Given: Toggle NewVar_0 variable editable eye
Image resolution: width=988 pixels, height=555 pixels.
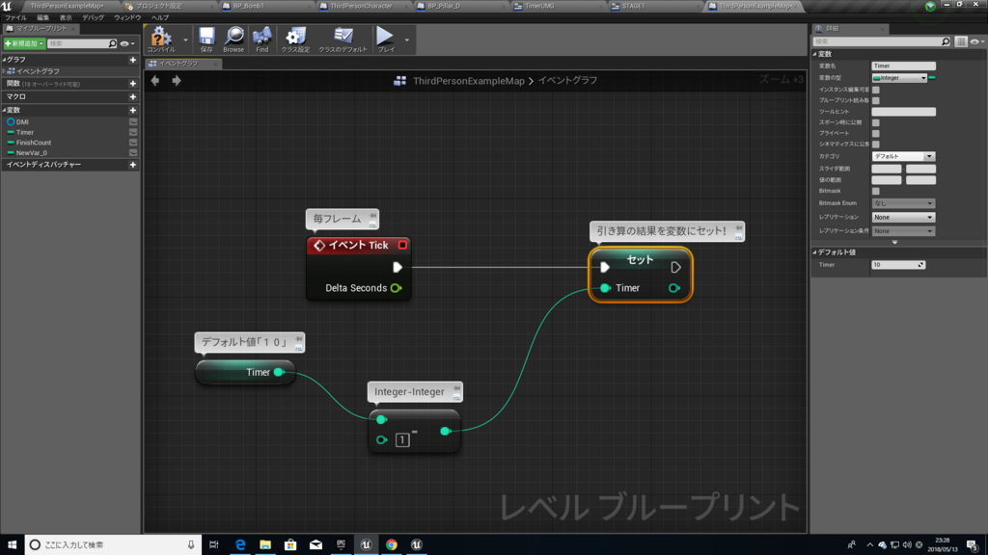Looking at the screenshot, I should (133, 153).
